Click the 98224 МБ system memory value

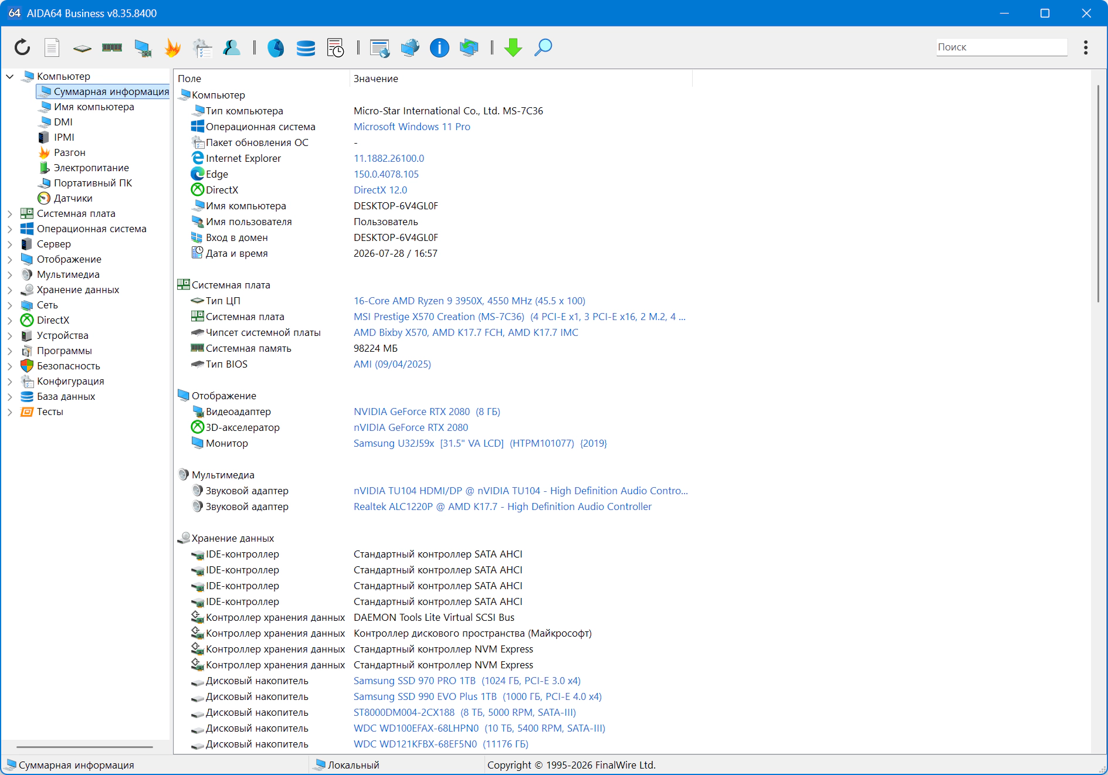(x=375, y=348)
